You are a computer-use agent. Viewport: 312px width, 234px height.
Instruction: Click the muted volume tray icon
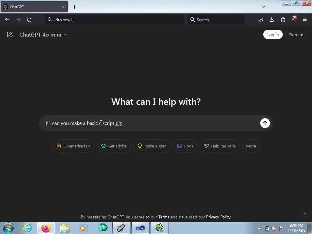coord(274,229)
